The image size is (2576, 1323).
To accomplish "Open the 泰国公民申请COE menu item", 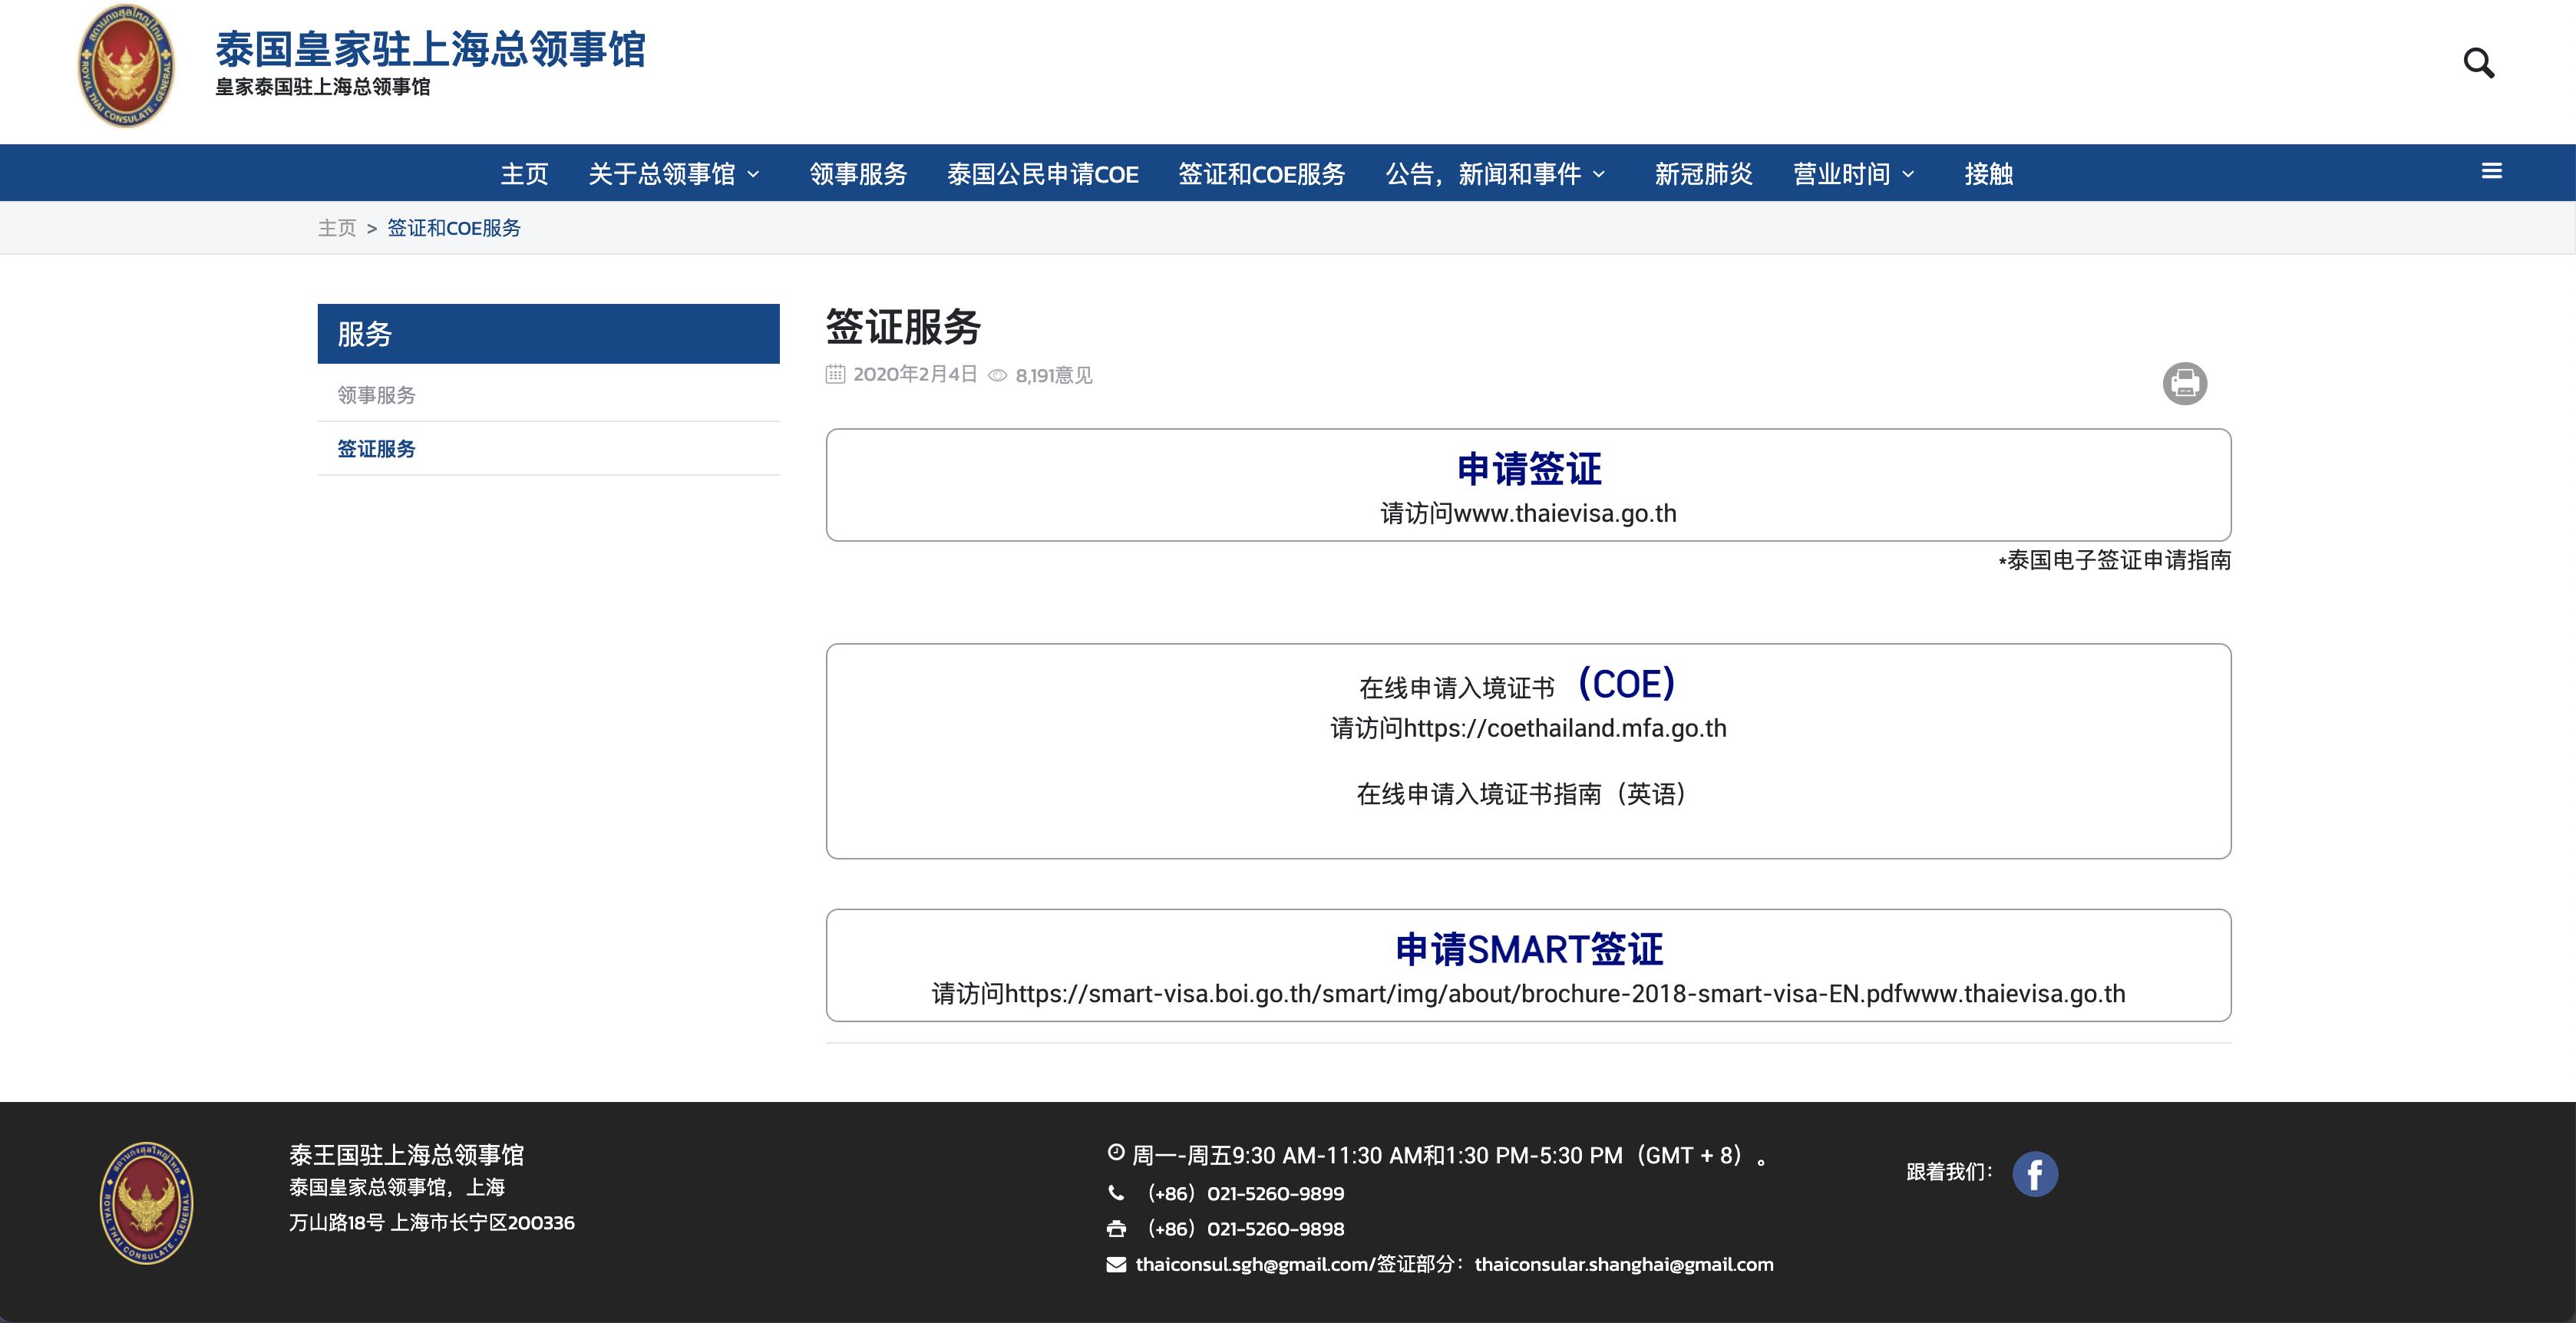I will pyautogui.click(x=1043, y=173).
